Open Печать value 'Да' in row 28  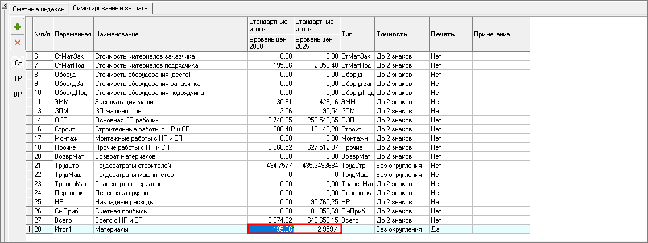tap(450, 229)
